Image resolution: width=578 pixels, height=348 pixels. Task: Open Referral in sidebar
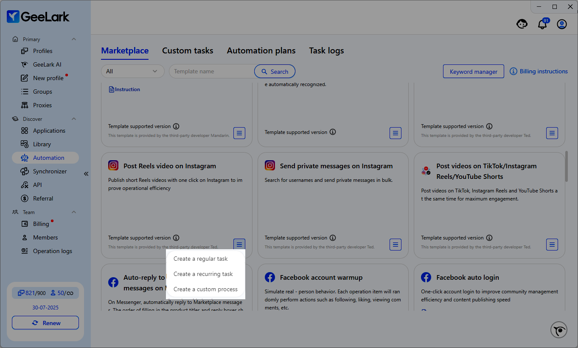pyautogui.click(x=43, y=198)
